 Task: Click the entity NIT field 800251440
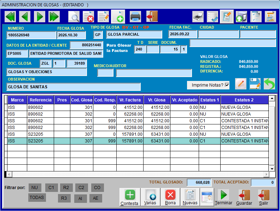click(86, 45)
